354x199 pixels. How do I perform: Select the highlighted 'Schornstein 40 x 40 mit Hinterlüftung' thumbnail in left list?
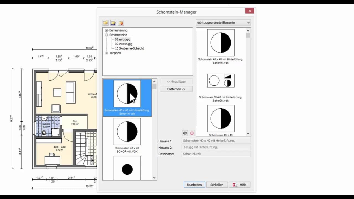click(x=127, y=98)
